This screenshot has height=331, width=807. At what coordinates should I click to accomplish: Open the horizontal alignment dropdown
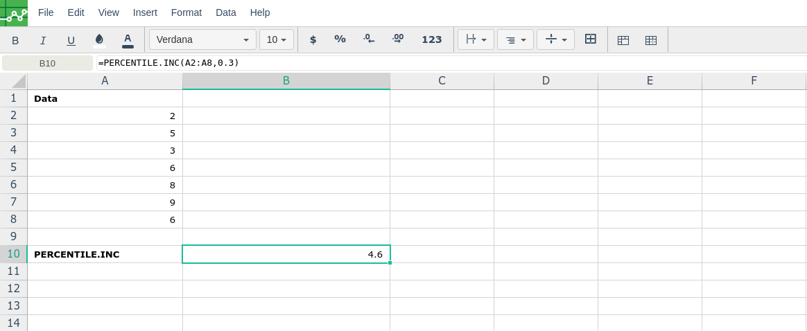515,39
